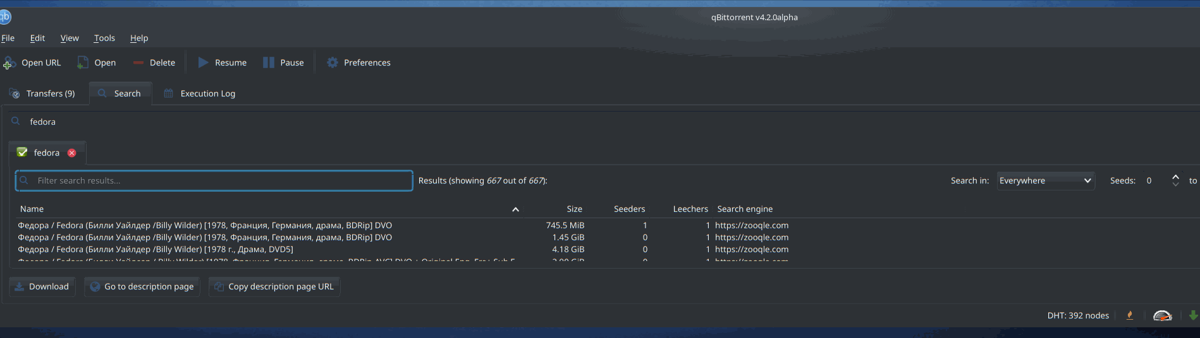This screenshot has width=1200, height=338.
Task: Click the Name column sort arrow
Action: (x=515, y=209)
